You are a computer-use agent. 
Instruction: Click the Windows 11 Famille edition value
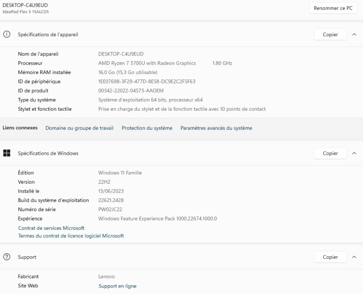120,173
